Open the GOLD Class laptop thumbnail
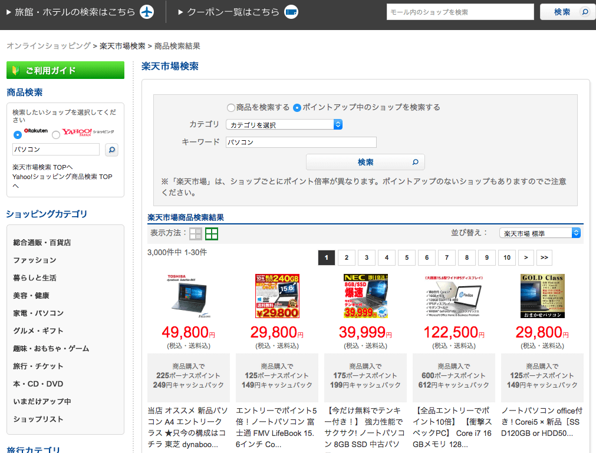The width and height of the screenshot is (596, 453). point(542,296)
